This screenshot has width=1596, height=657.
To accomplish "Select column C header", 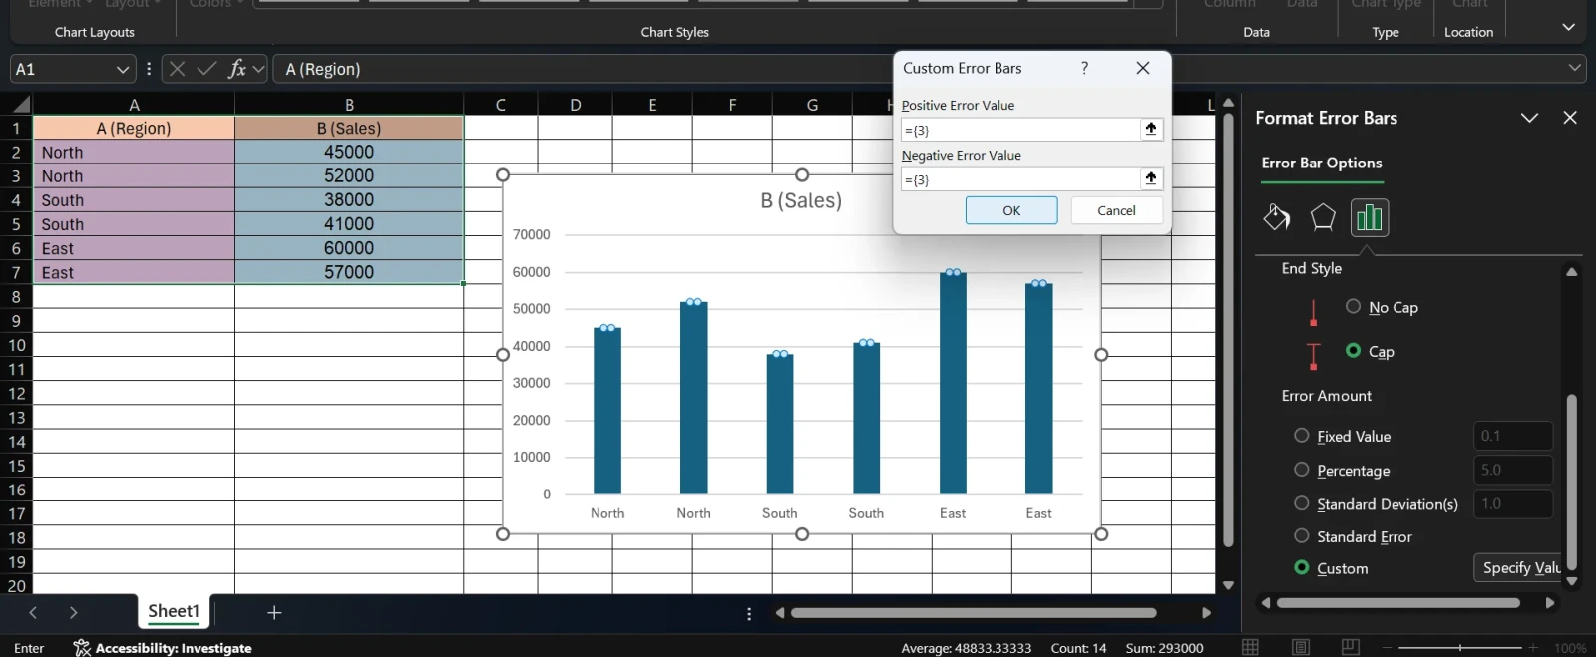I will pyautogui.click(x=500, y=104).
